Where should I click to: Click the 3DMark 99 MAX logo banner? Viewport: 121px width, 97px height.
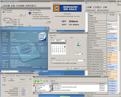67,8
